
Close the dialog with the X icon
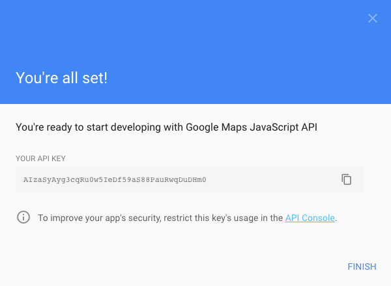pos(373,18)
